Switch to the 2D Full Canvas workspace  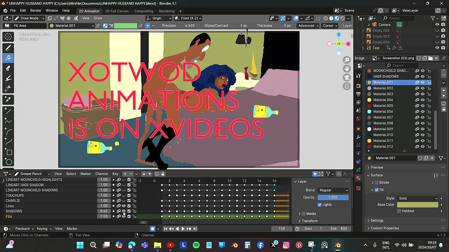[117, 11]
